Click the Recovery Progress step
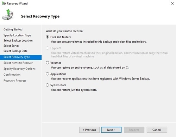This screenshot has height=137, width=176. [15, 81]
